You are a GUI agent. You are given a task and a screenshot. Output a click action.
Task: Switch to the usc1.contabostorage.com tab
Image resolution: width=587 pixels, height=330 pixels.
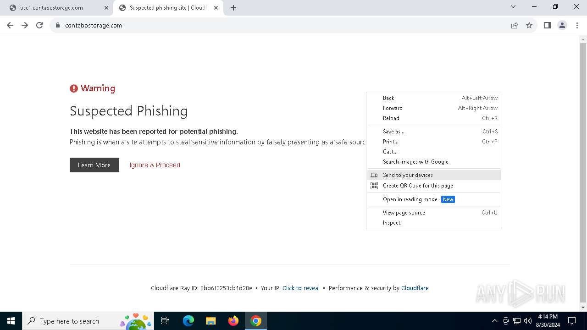[57, 8]
